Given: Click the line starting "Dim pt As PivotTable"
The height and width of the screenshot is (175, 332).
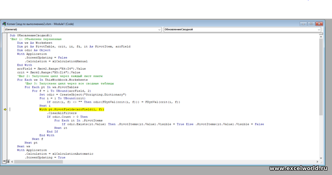Looking at the screenshot, I should 73,46.
